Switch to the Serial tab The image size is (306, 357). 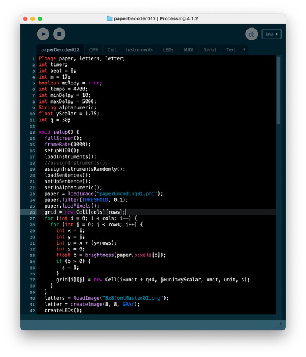[x=210, y=49]
